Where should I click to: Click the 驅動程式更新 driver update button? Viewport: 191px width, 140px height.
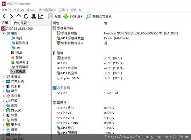99,16
